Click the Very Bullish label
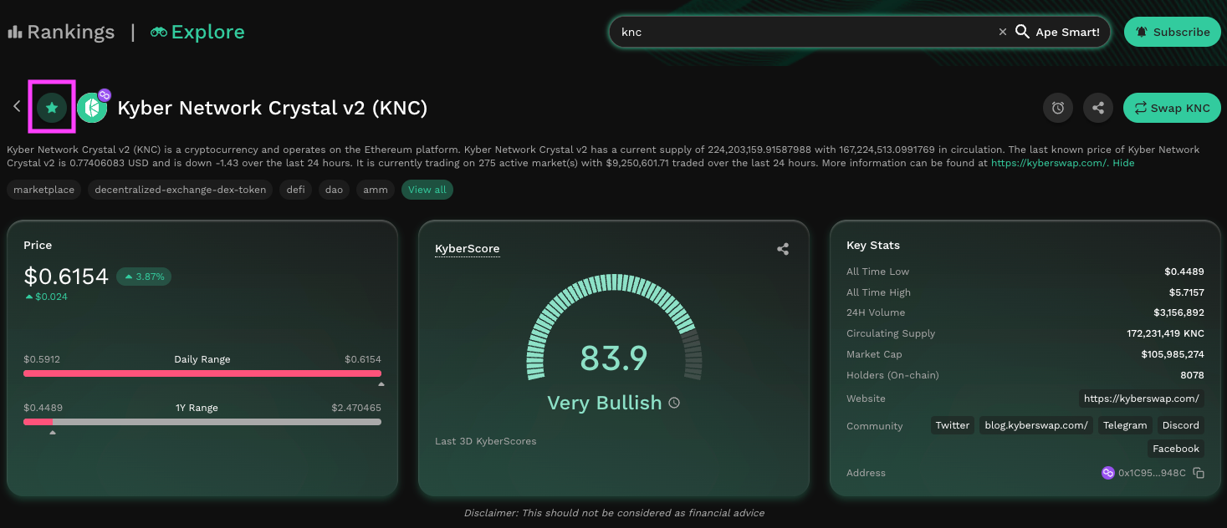The image size is (1227, 528). click(x=605, y=403)
